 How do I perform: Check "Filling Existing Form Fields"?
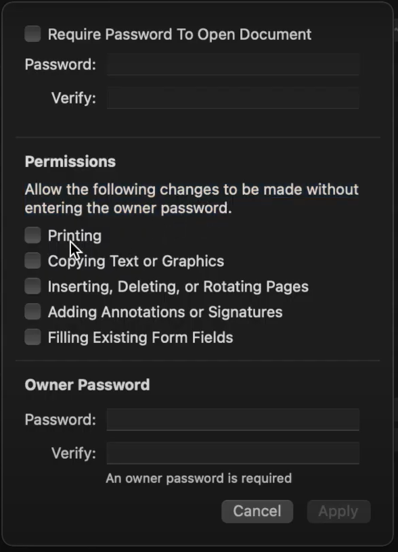coord(32,337)
